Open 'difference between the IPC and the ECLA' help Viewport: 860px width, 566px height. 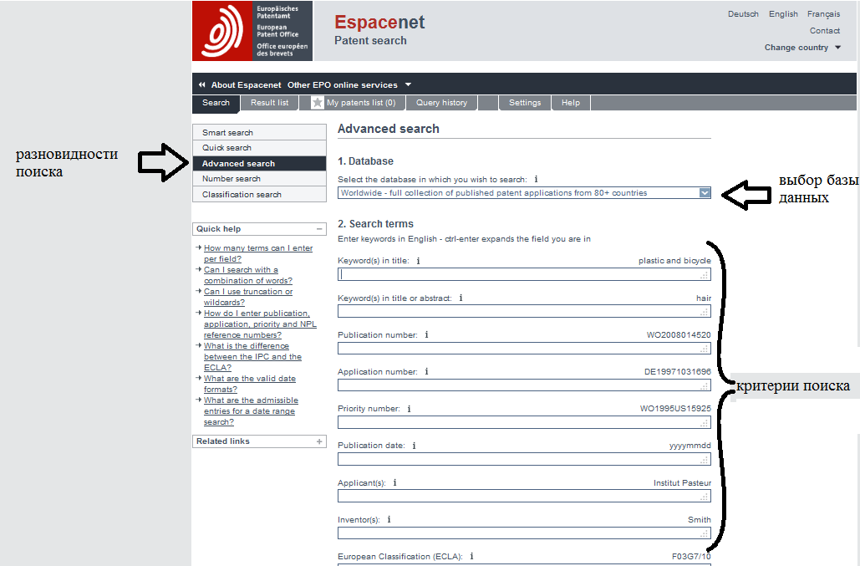tap(252, 356)
